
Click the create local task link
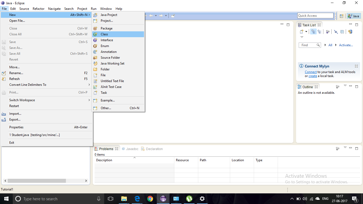[x=313, y=76]
